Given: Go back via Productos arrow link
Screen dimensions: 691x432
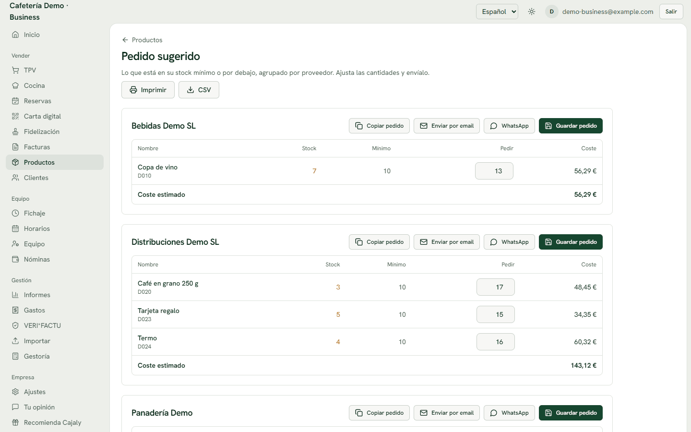Looking at the screenshot, I should click(142, 40).
